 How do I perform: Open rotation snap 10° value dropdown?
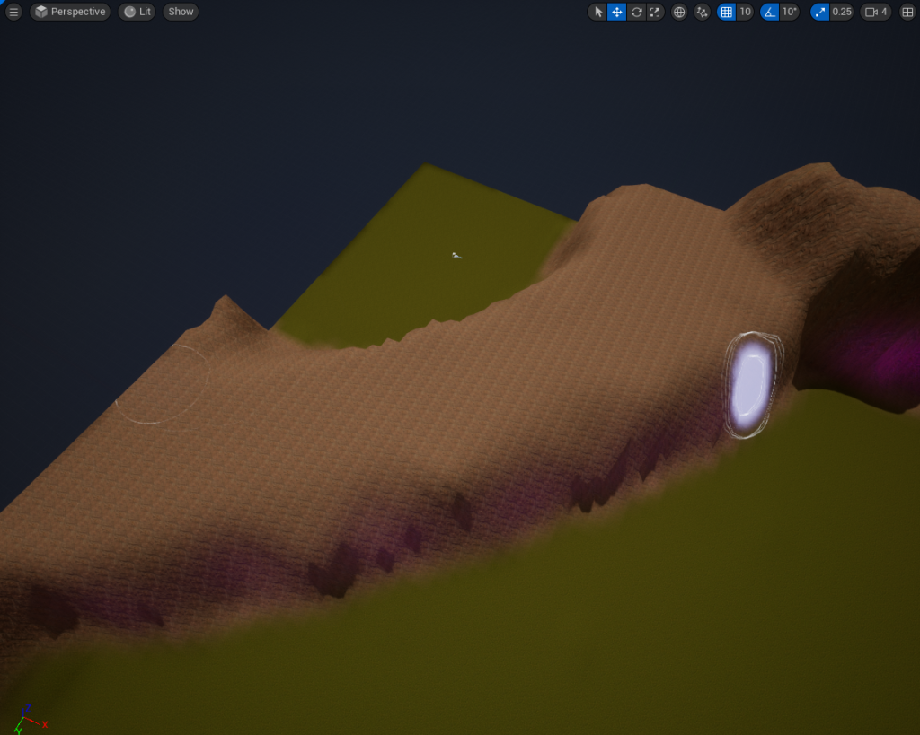click(789, 12)
